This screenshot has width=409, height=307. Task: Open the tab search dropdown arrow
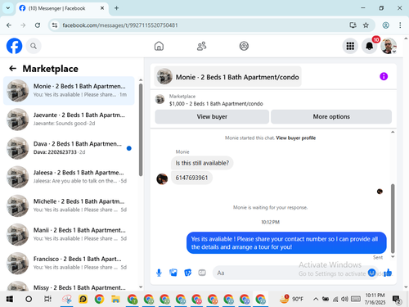tap(8, 8)
